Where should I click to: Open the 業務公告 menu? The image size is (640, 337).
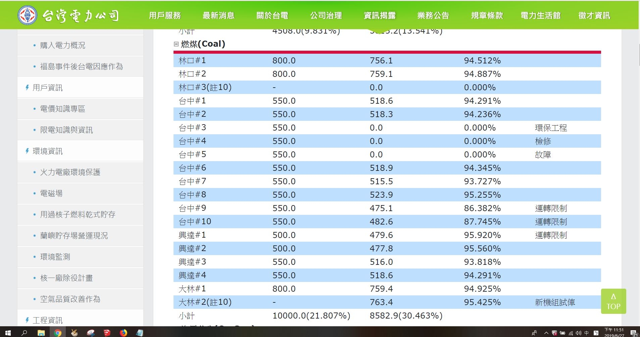click(433, 15)
